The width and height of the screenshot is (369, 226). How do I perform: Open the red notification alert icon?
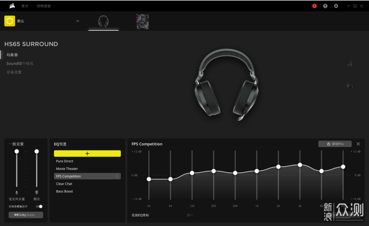point(314,6)
